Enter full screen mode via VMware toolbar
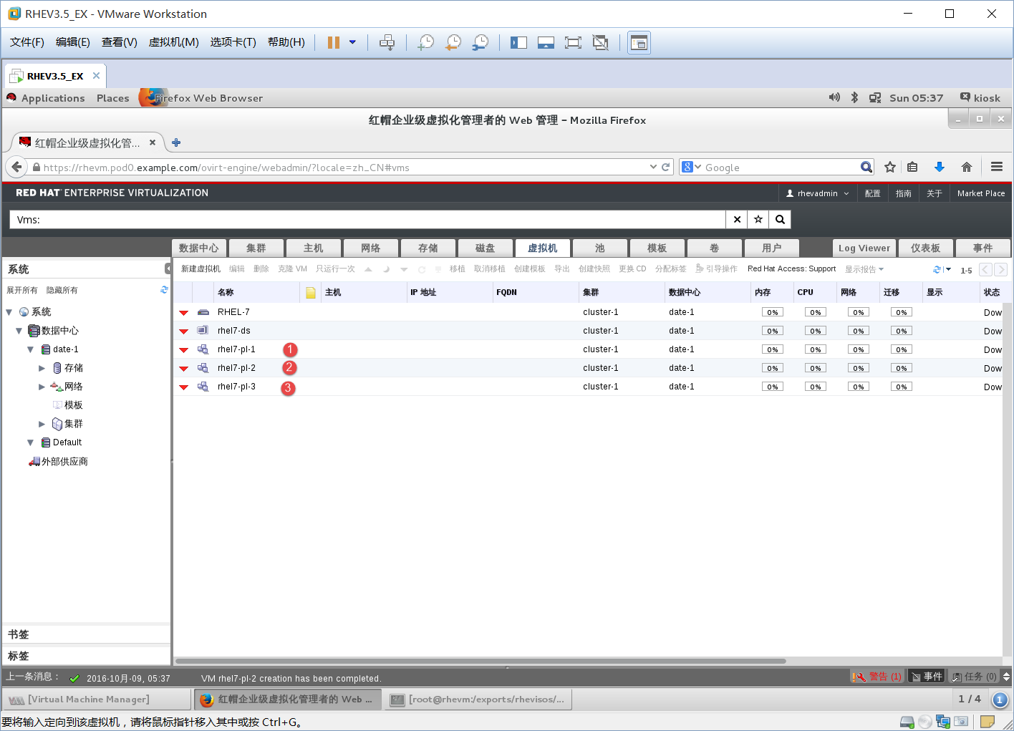 tap(573, 42)
